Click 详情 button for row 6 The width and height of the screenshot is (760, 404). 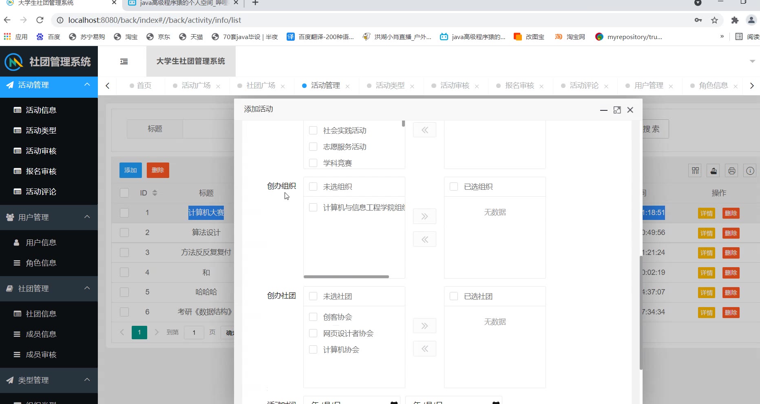click(706, 313)
